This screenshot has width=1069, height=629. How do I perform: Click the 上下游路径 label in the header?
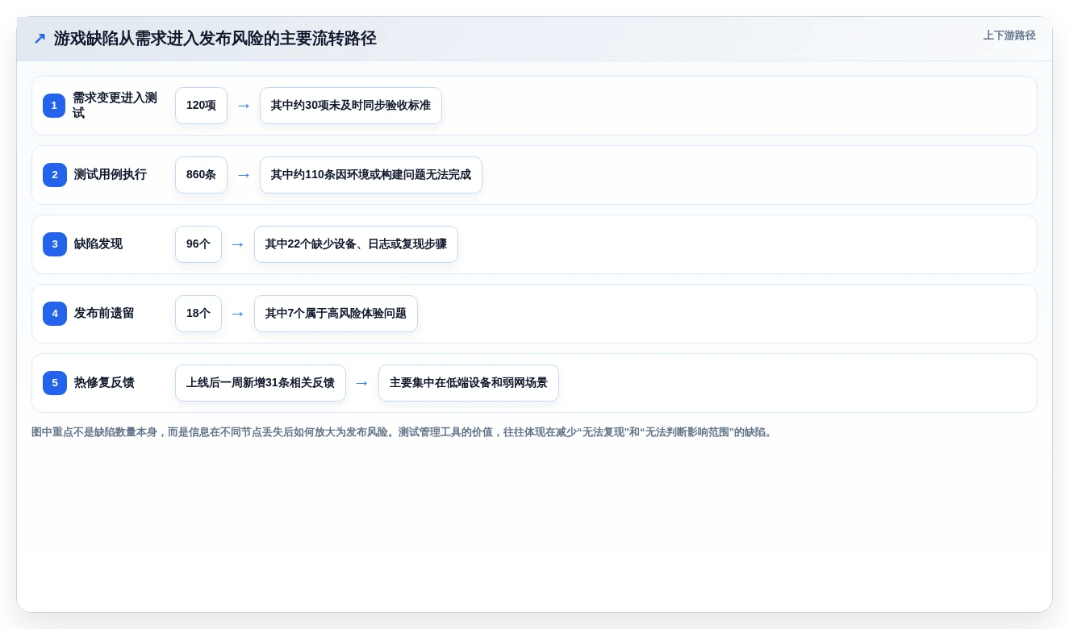pos(1009,35)
